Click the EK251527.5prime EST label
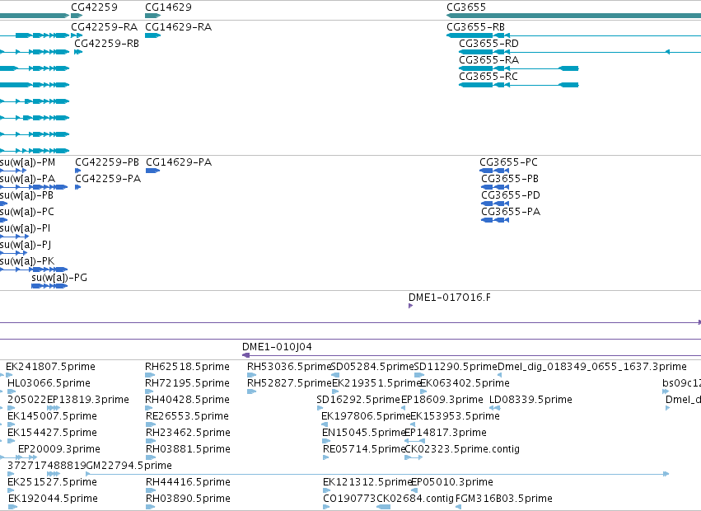 (x=52, y=482)
